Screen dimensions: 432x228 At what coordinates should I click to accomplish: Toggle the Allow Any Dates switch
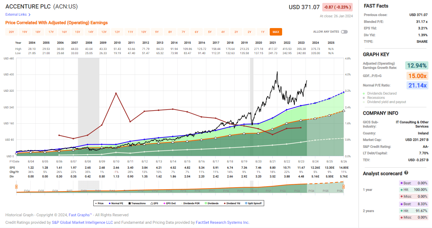pos(344,32)
